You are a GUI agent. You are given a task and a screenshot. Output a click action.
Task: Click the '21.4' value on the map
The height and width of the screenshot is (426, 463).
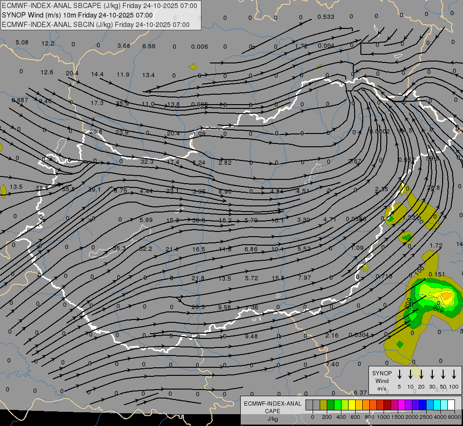click(172, 249)
